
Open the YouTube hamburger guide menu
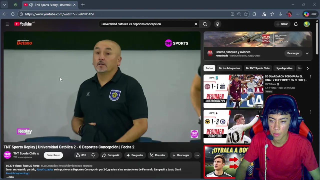tap(7, 24)
